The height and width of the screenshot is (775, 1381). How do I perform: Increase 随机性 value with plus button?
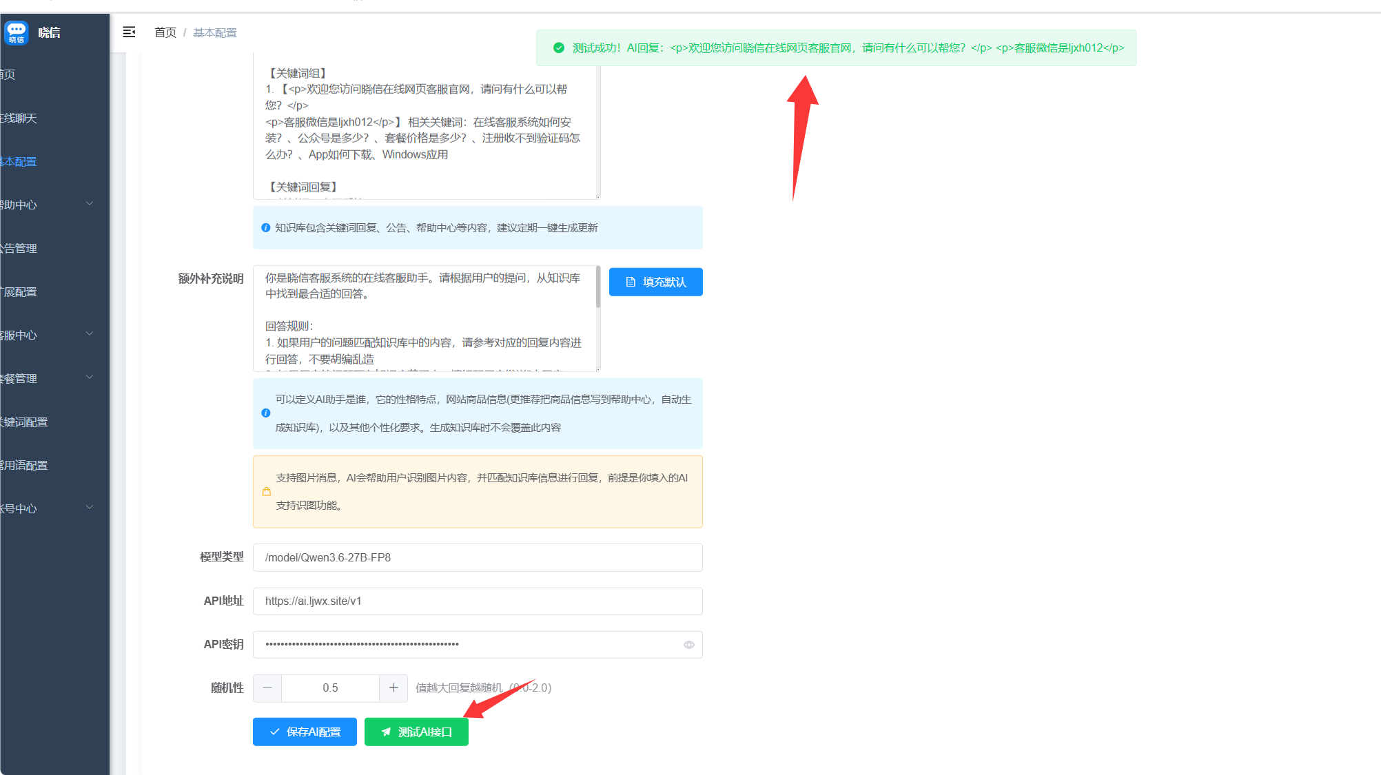click(393, 688)
